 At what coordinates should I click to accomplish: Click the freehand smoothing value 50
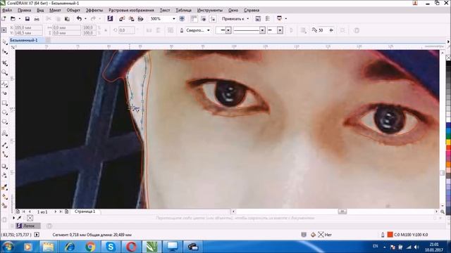tap(321, 30)
